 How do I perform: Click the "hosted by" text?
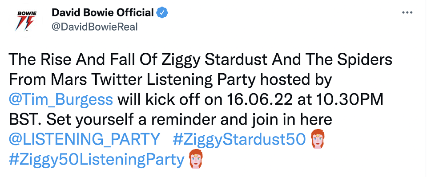click(296, 80)
